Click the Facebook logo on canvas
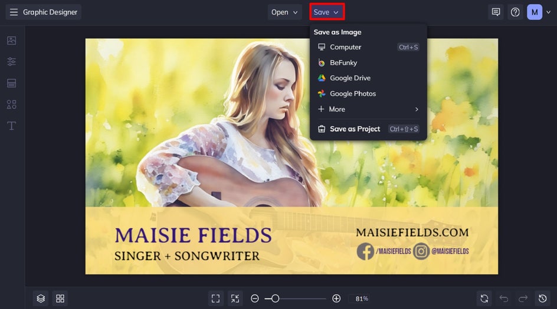 click(x=366, y=251)
